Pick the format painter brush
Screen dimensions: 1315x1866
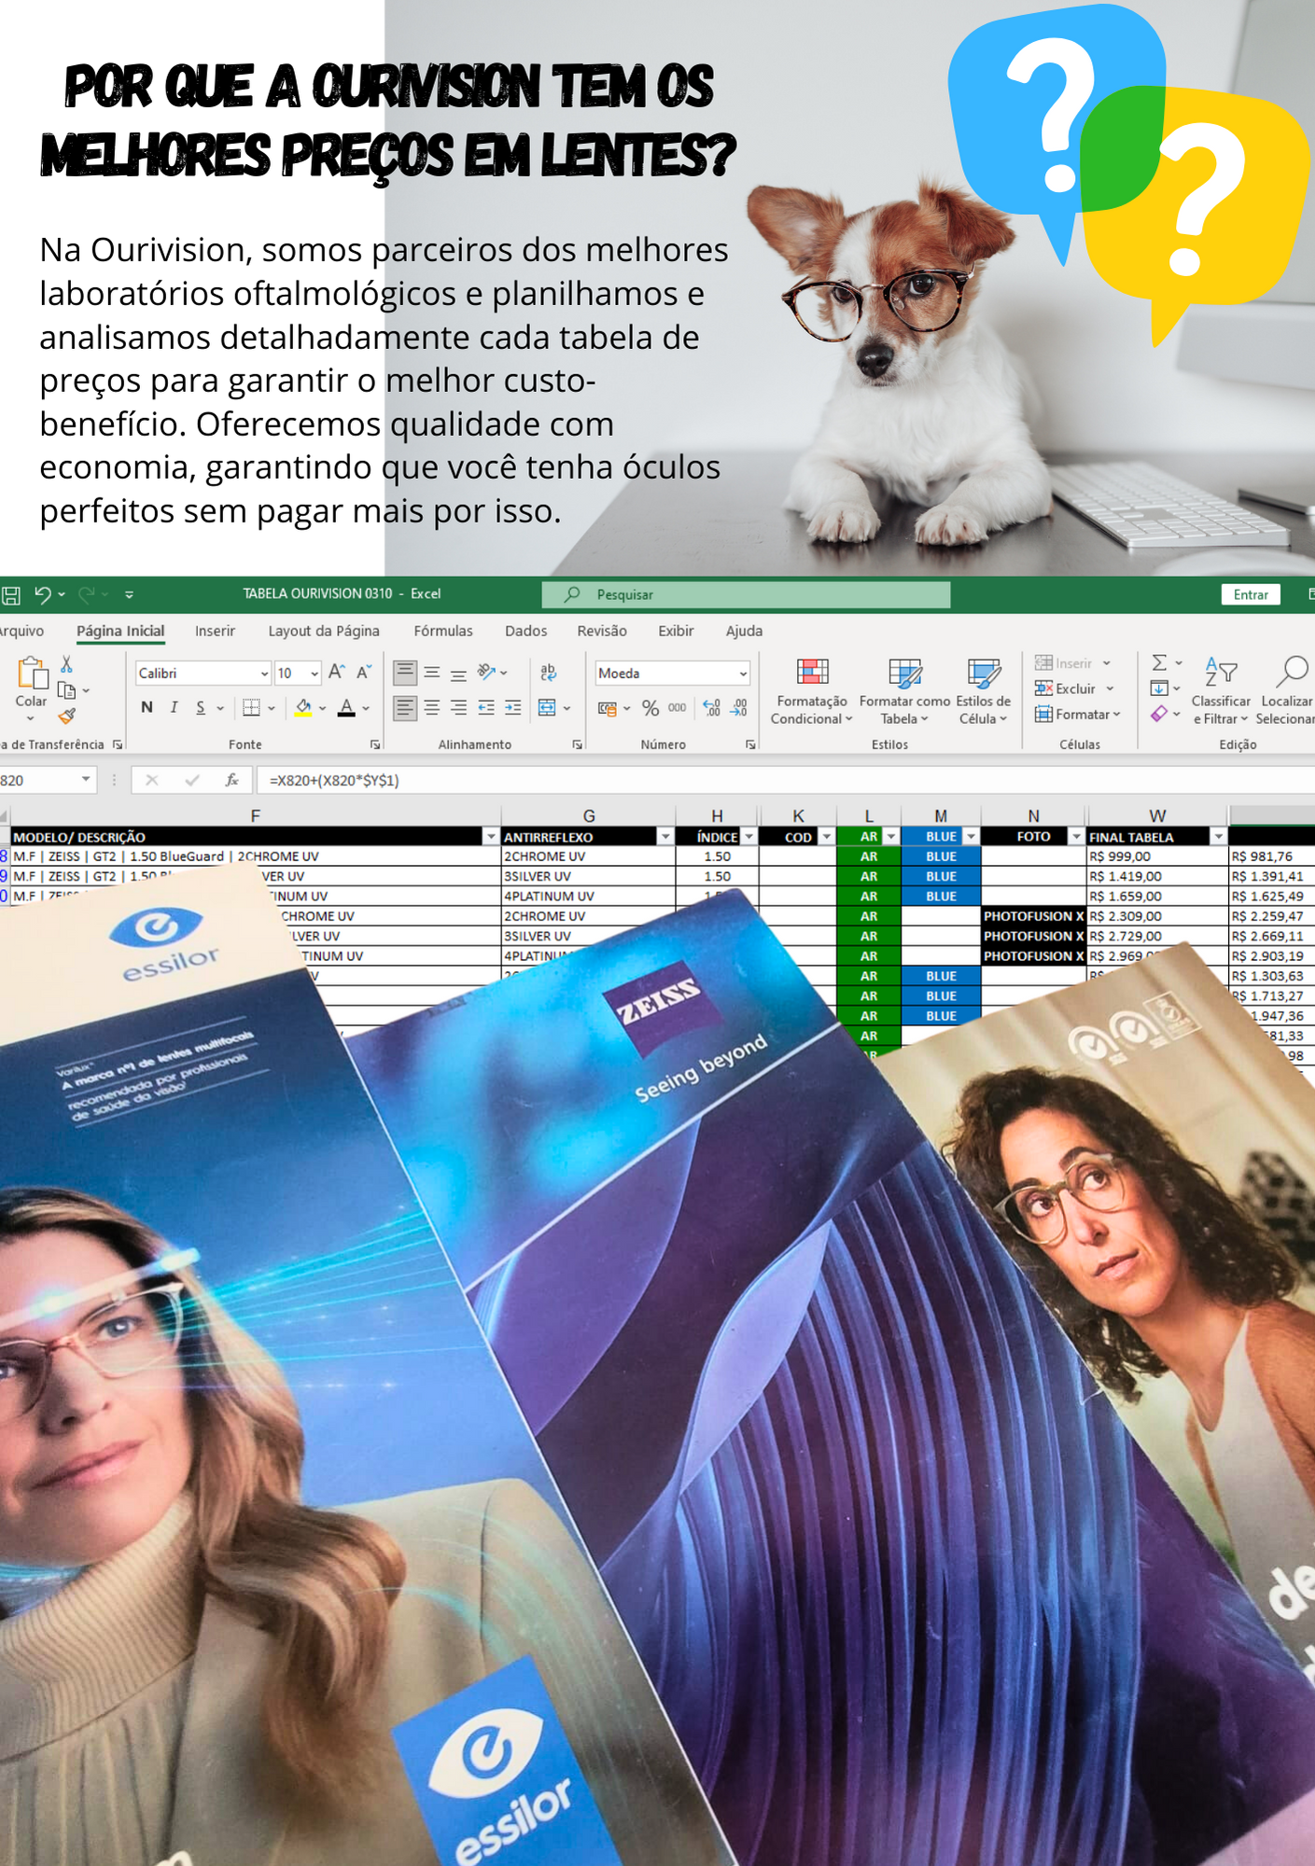pyautogui.click(x=66, y=716)
